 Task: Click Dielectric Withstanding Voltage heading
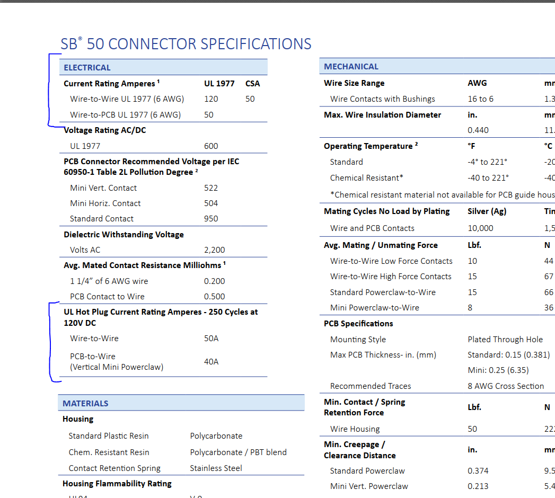pyautogui.click(x=124, y=235)
